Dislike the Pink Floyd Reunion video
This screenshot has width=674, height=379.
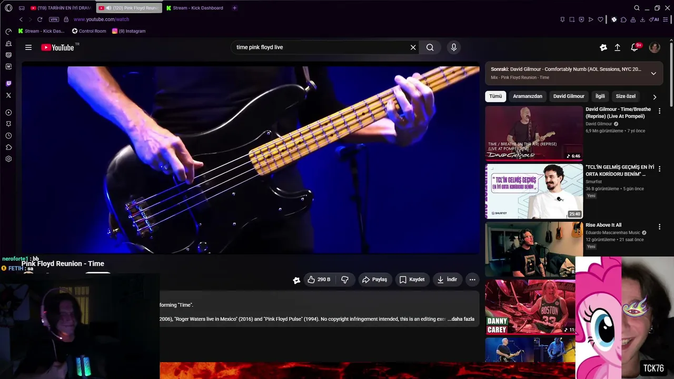[x=345, y=280]
